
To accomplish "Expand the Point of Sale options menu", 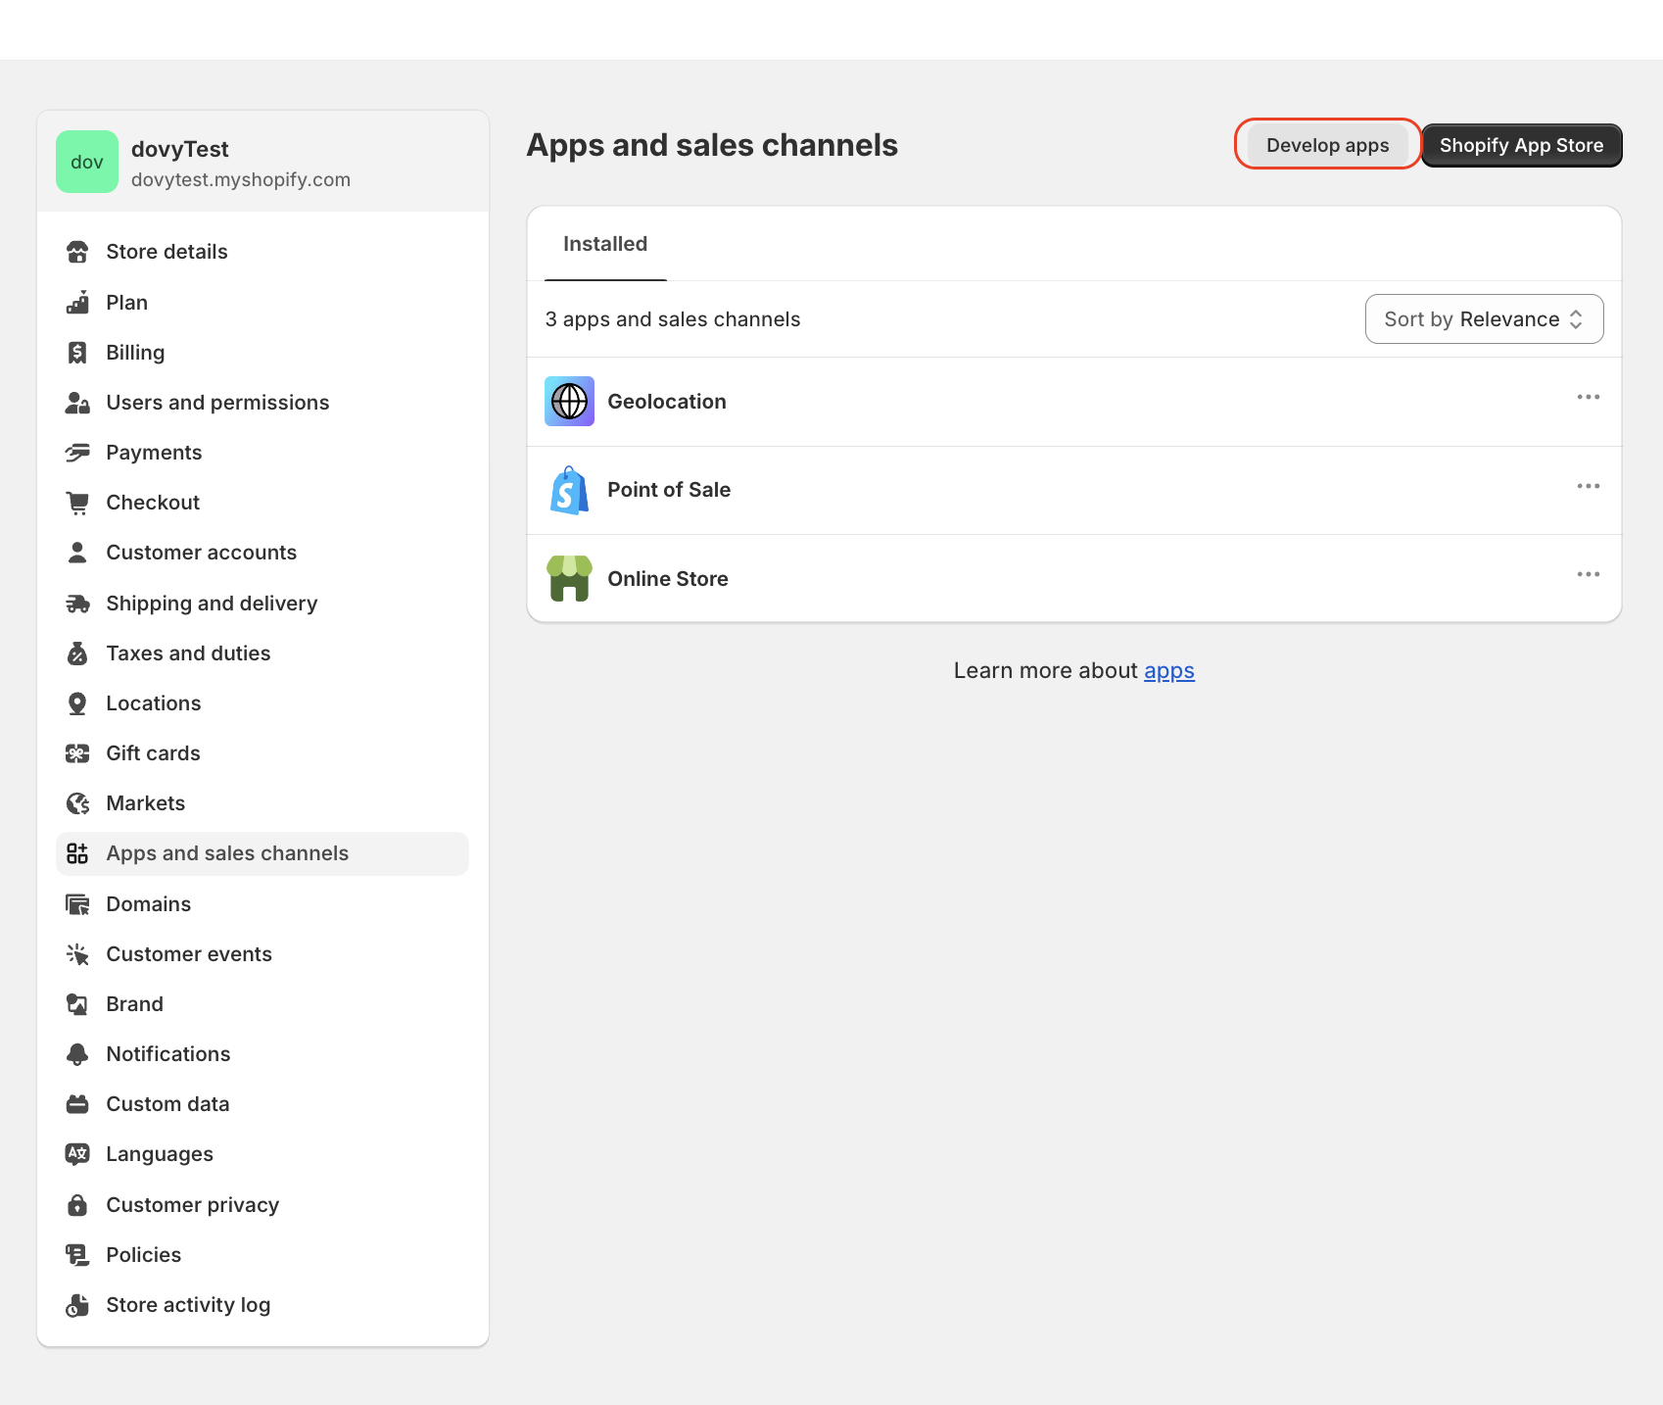I will 1588,486.
